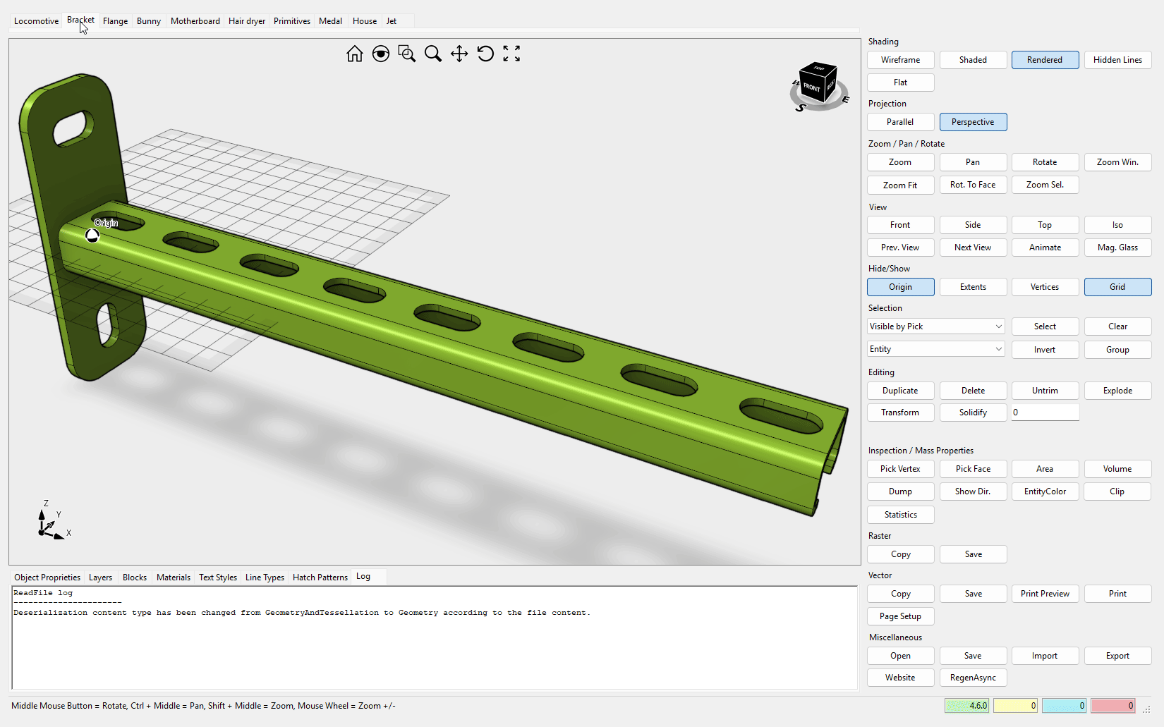The width and height of the screenshot is (1164, 727).
Task: Click the Home view icon in viewport toolbar
Action: click(355, 54)
